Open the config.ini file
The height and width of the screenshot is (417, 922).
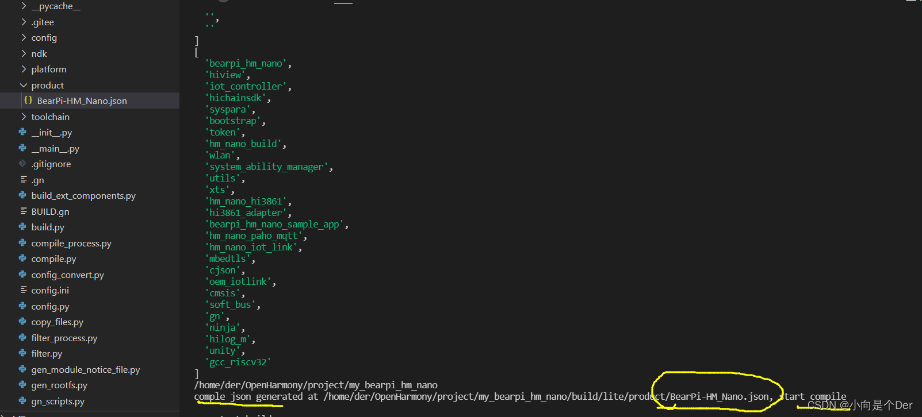(50, 291)
